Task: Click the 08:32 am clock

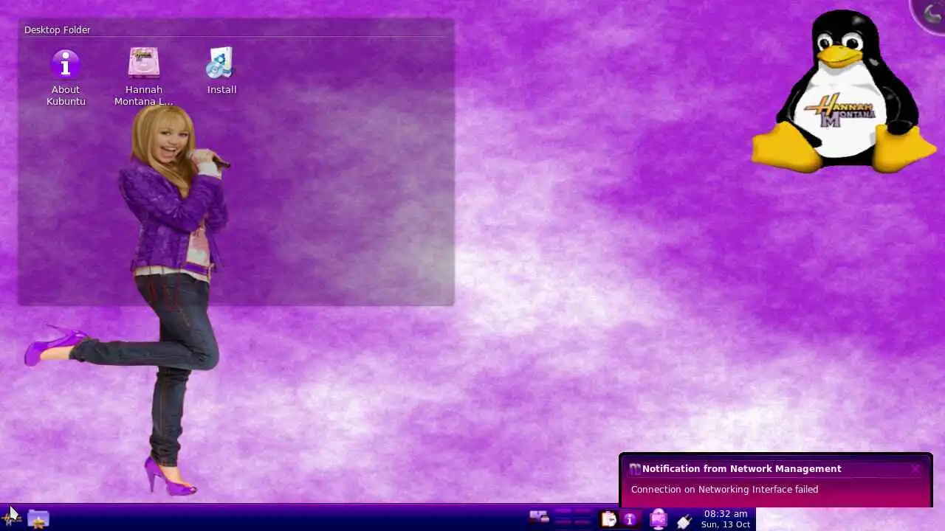Action: tap(726, 513)
